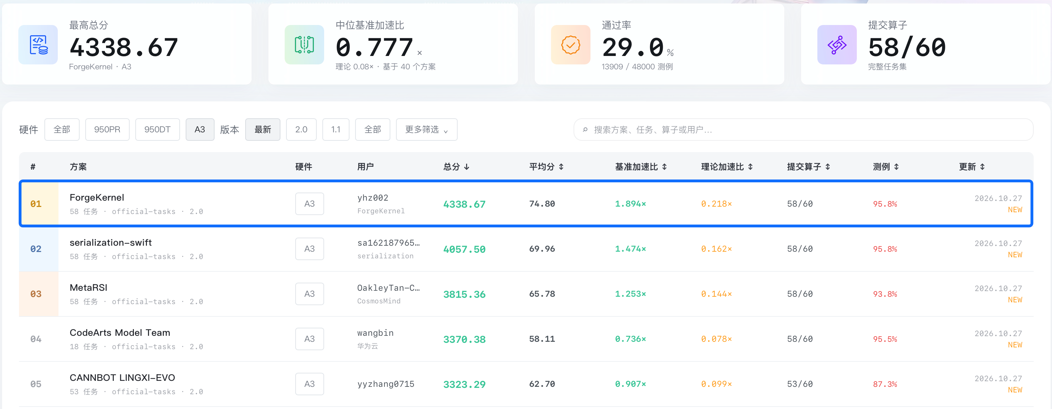Filter hardware by 950PR
1052x409 pixels.
coord(107,130)
